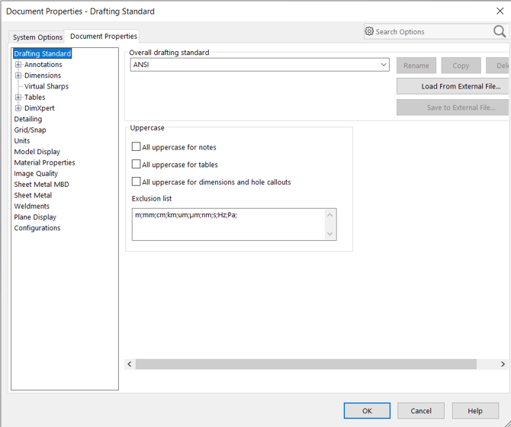Screen dimensions: 511x427
Task: Toggle uppercase for dimensions and hole callouts
Action: (137, 182)
